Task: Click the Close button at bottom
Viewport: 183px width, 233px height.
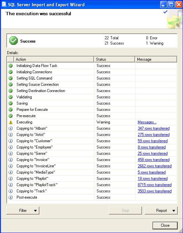Action: coord(165,225)
